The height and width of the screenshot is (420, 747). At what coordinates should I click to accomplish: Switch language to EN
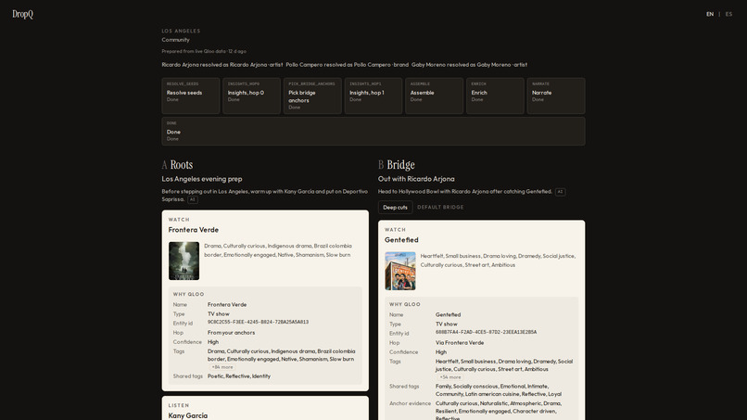pos(710,14)
